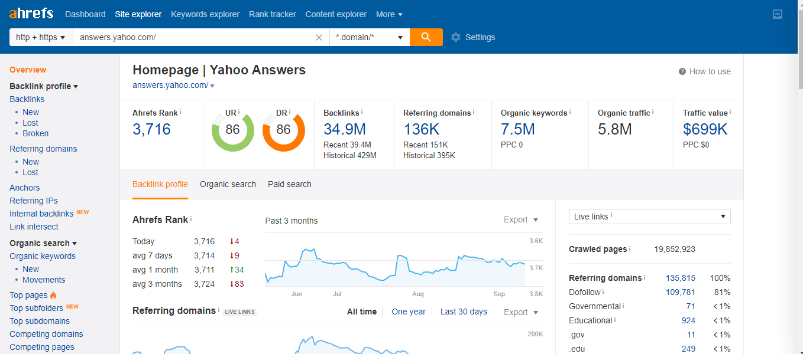Click the 34.9M backlinks count
The height and width of the screenshot is (354, 803).
(344, 129)
